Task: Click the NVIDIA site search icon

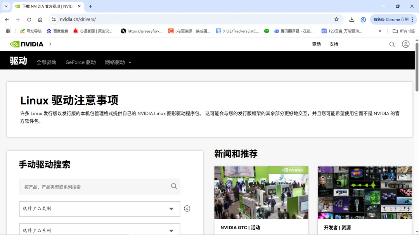Action: 392,45
